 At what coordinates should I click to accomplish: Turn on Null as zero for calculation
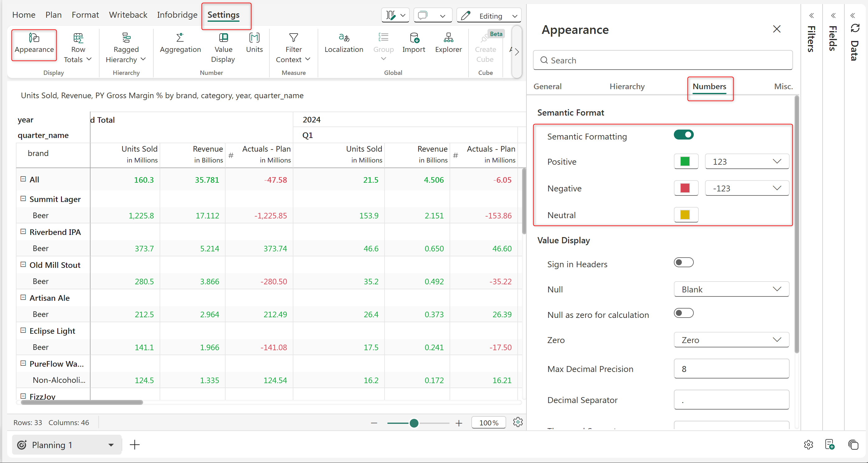(683, 313)
